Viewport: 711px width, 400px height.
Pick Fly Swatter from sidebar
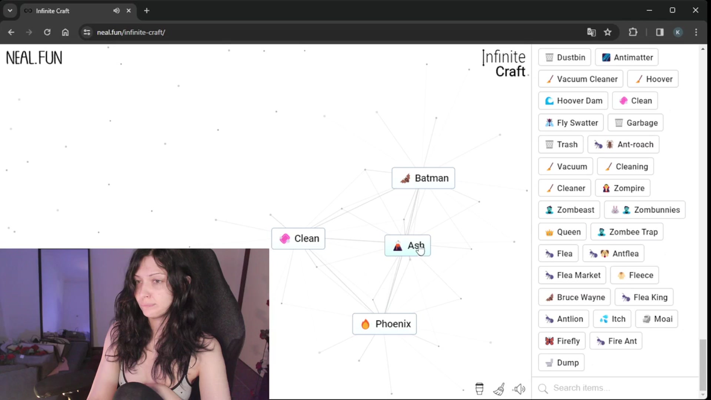pos(571,123)
